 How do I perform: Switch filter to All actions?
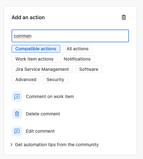point(78,49)
